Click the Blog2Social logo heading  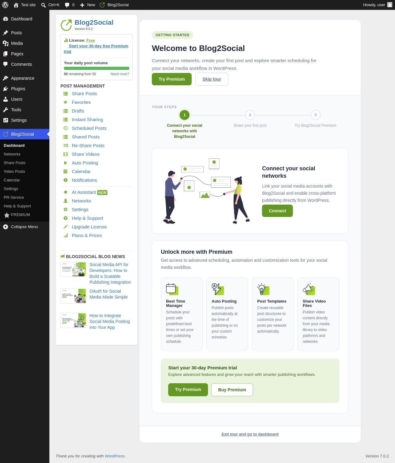[94, 23]
